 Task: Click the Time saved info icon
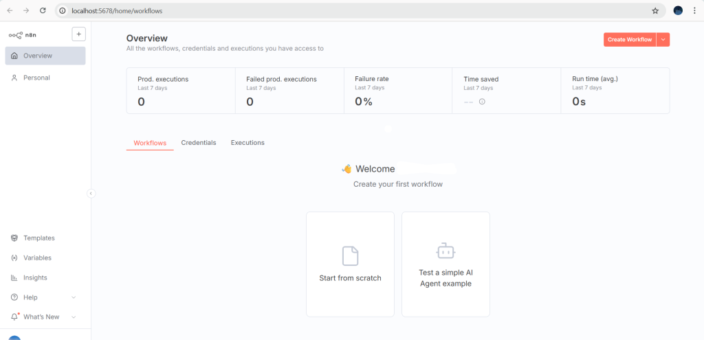(x=482, y=102)
